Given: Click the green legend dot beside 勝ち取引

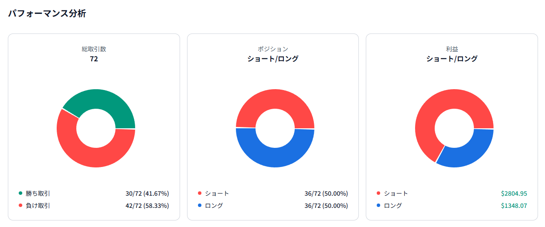Looking at the screenshot, I should [x=20, y=193].
